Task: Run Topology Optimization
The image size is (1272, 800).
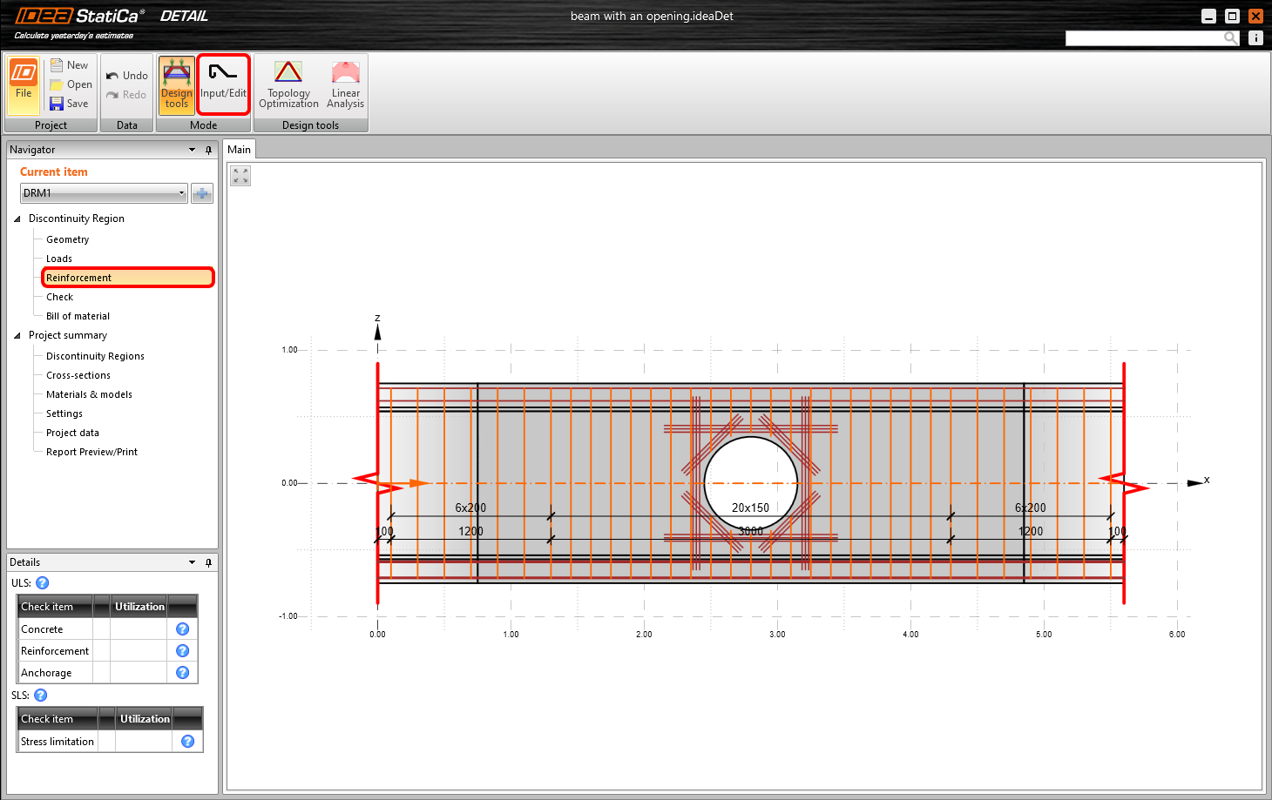Action: [x=288, y=84]
